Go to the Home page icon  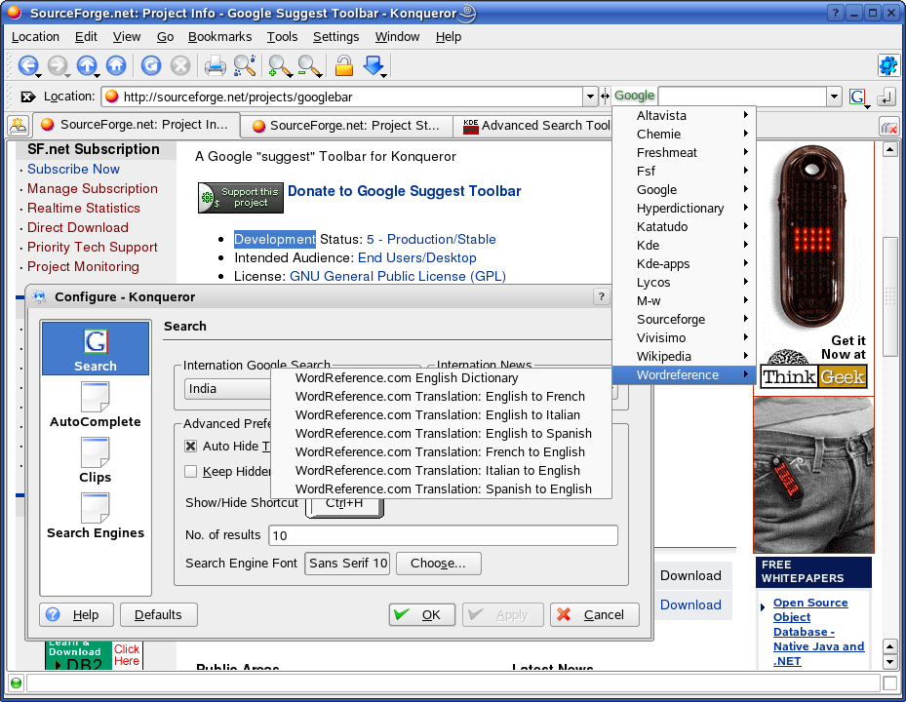(x=116, y=65)
